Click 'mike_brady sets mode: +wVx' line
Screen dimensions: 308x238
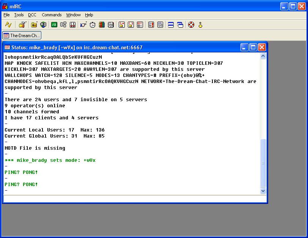click(50, 160)
